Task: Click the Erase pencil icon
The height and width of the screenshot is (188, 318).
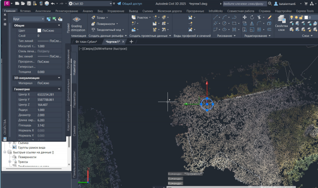Action: click(x=269, y=17)
